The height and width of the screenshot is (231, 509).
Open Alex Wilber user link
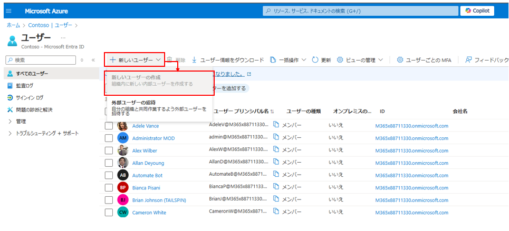[x=145, y=150]
